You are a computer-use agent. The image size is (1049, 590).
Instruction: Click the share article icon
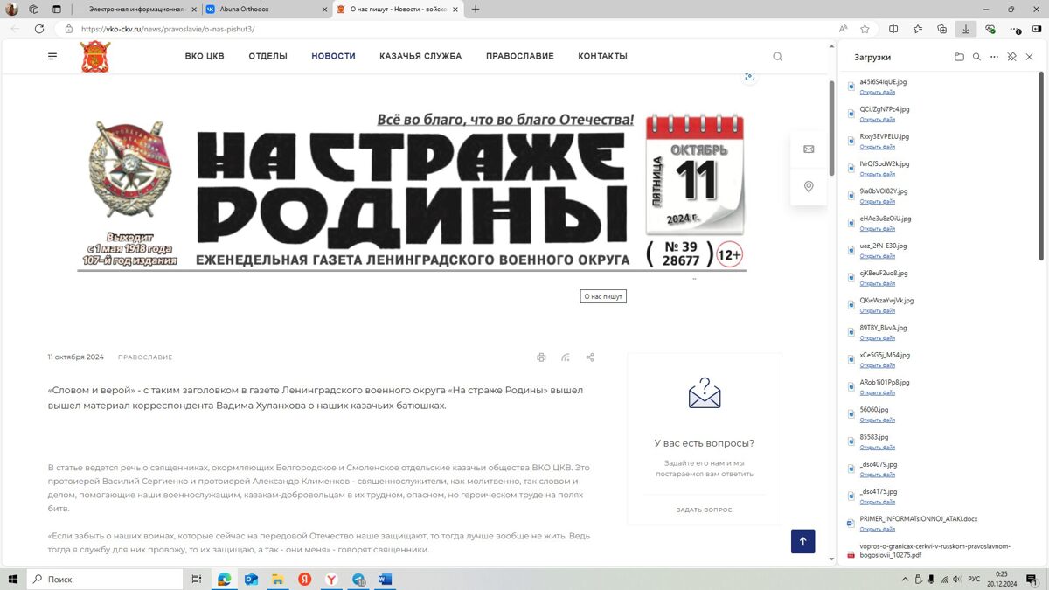point(590,357)
